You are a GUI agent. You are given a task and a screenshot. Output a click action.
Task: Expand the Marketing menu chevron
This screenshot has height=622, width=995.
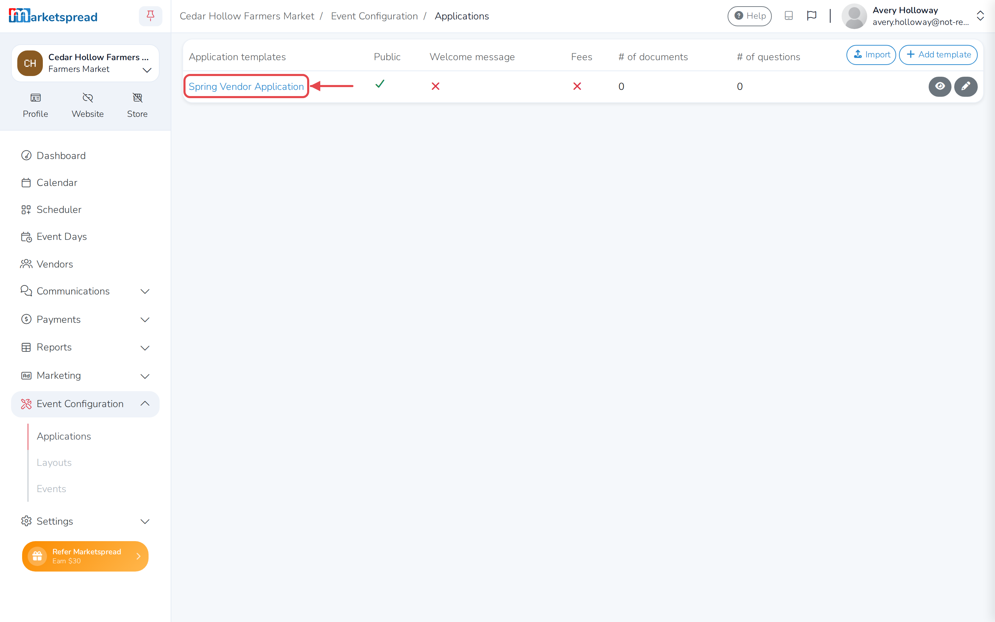(x=145, y=376)
